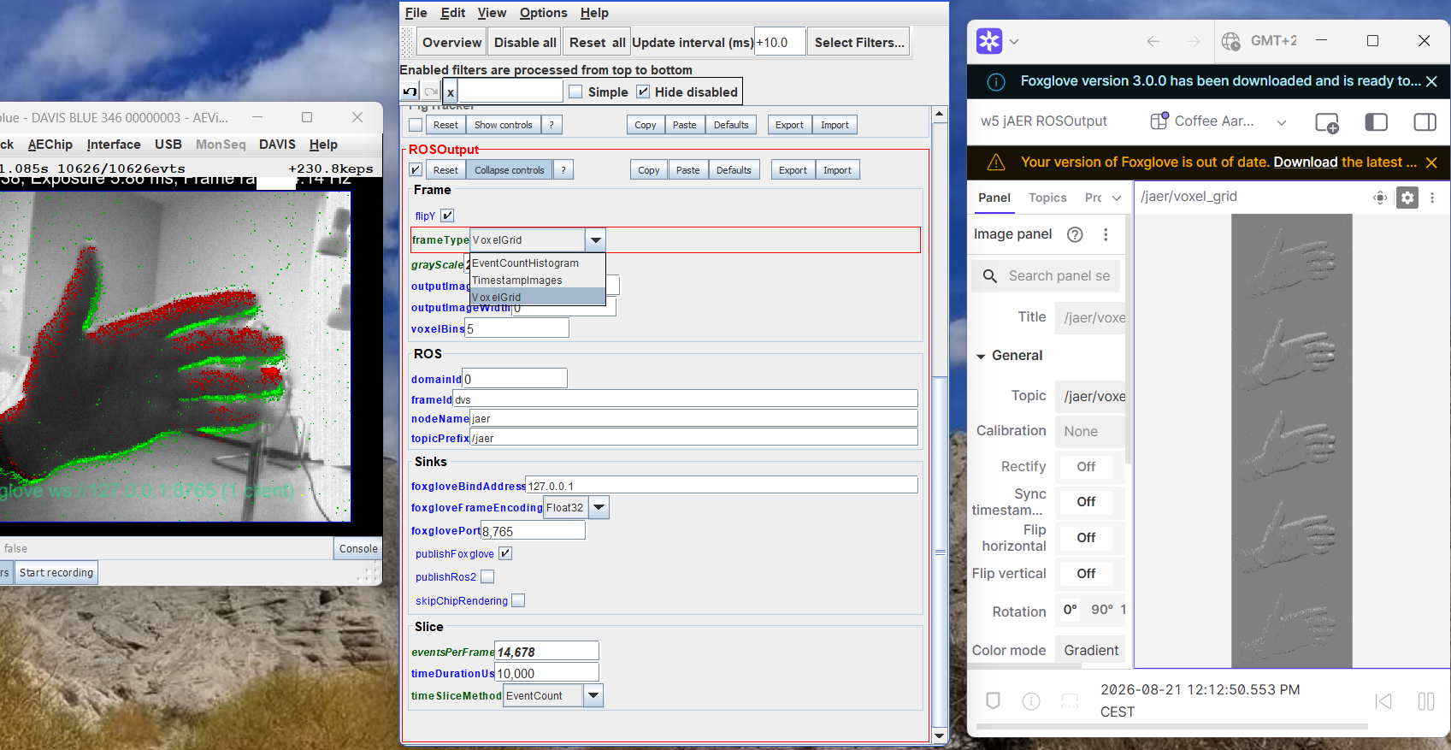The image size is (1451, 750).
Task: Open the voxel_grid panel three-dot menu
Action: (x=1432, y=198)
